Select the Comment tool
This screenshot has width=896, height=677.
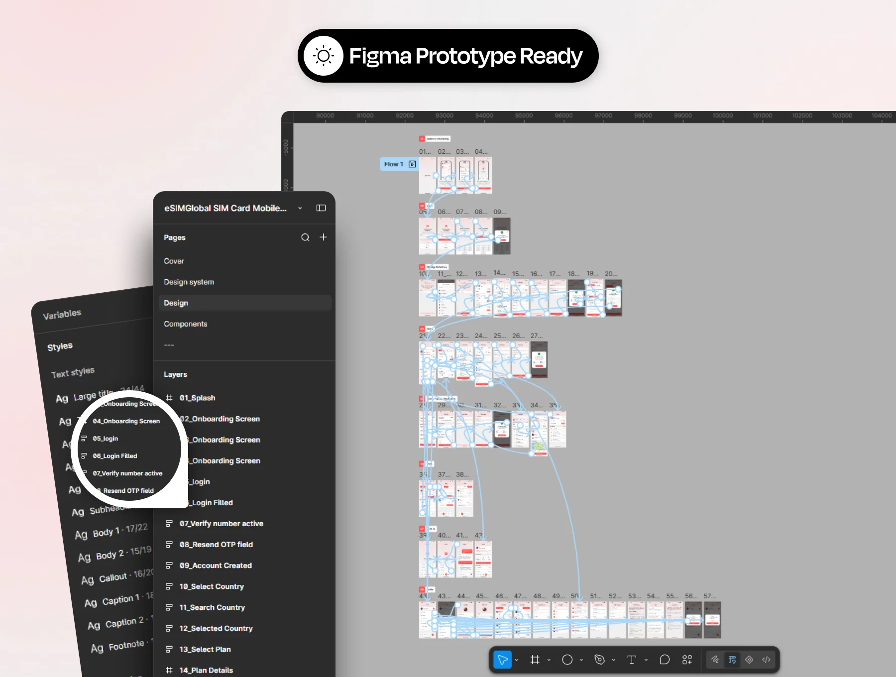(x=665, y=660)
